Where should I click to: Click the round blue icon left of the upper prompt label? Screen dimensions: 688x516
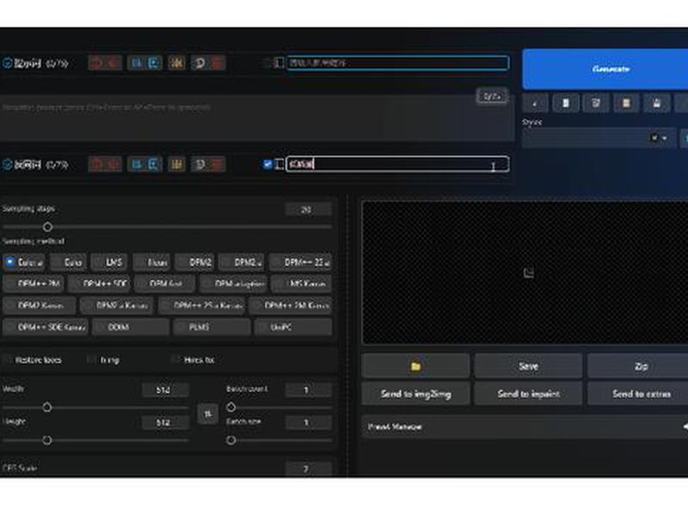tap(7, 63)
